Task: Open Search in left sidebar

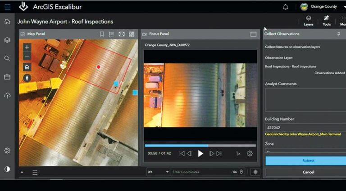Action: 7,58
